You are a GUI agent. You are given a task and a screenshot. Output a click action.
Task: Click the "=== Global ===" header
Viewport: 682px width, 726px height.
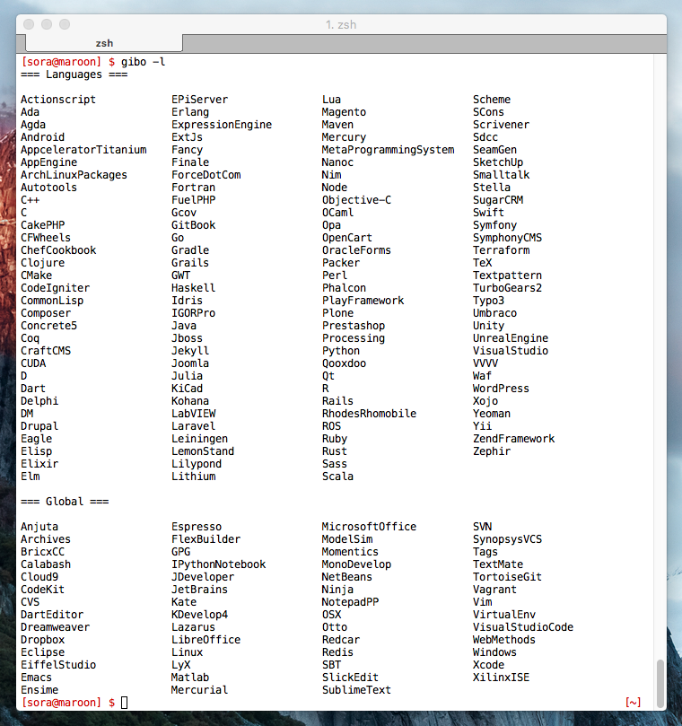[65, 501]
